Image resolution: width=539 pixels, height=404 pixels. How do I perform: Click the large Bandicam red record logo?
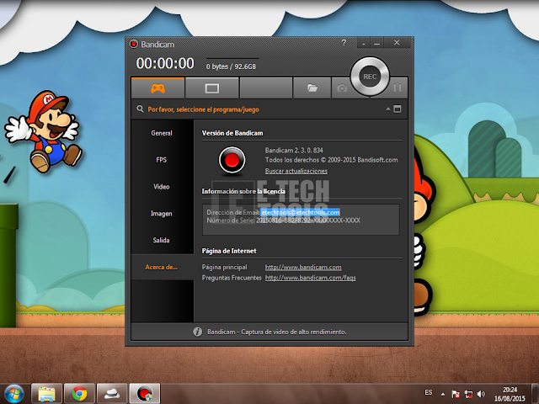(232, 160)
